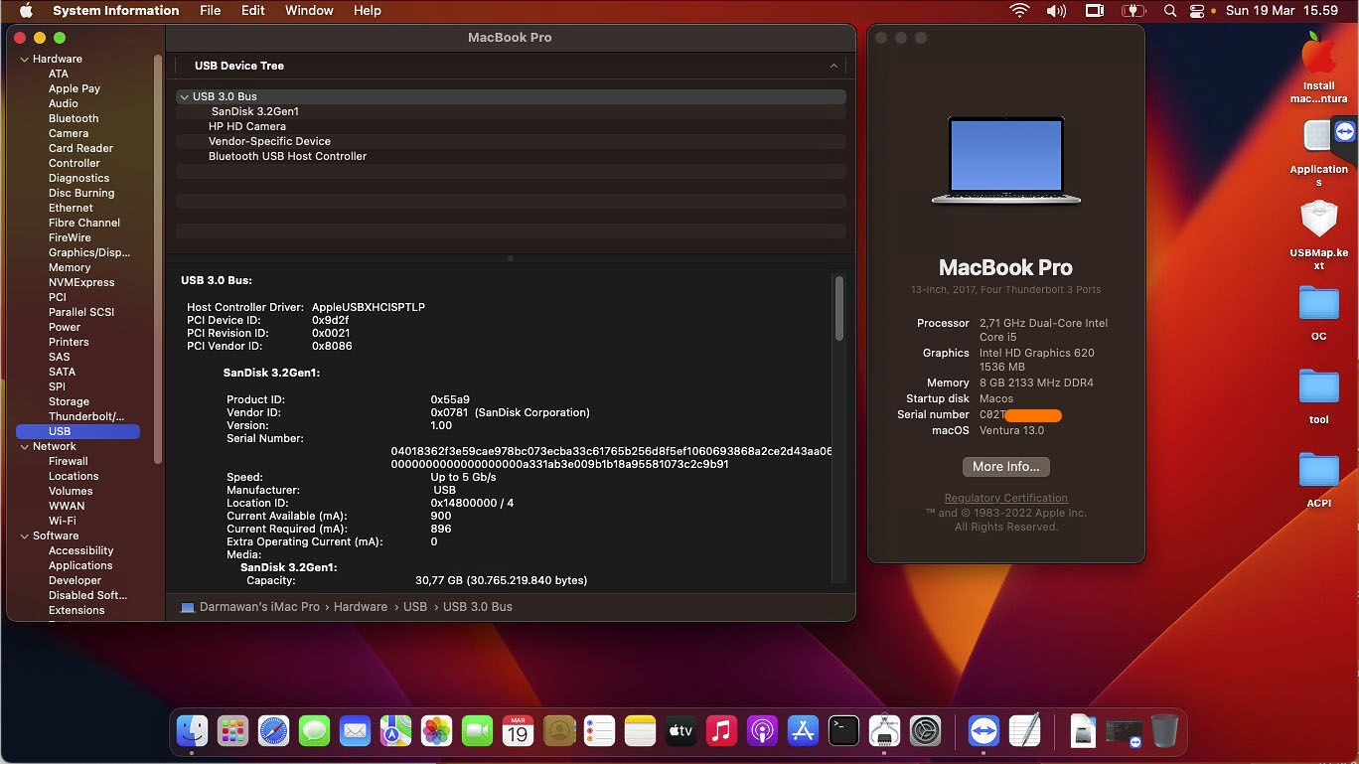The height and width of the screenshot is (764, 1359).
Task: Select SanDisk 3.2Gen1 in device tree
Action: coord(254,111)
